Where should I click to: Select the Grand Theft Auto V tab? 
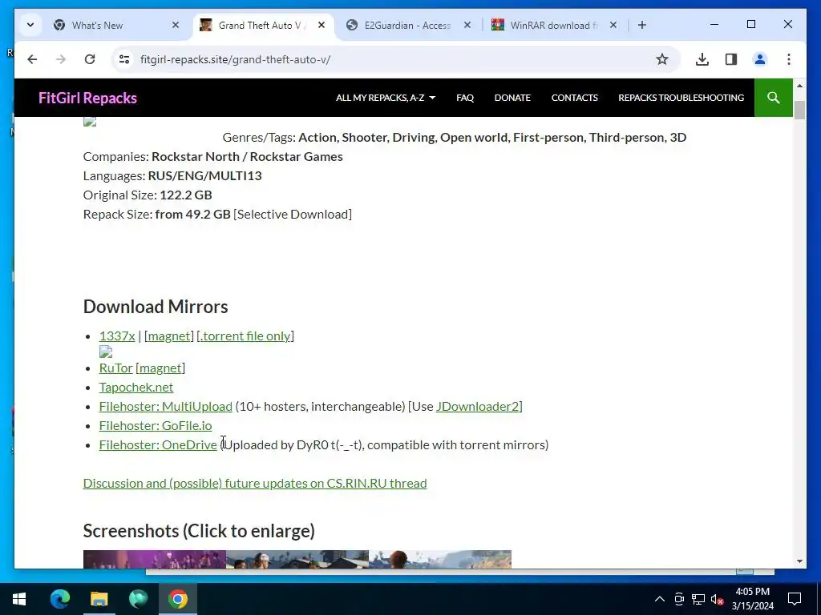(x=263, y=25)
